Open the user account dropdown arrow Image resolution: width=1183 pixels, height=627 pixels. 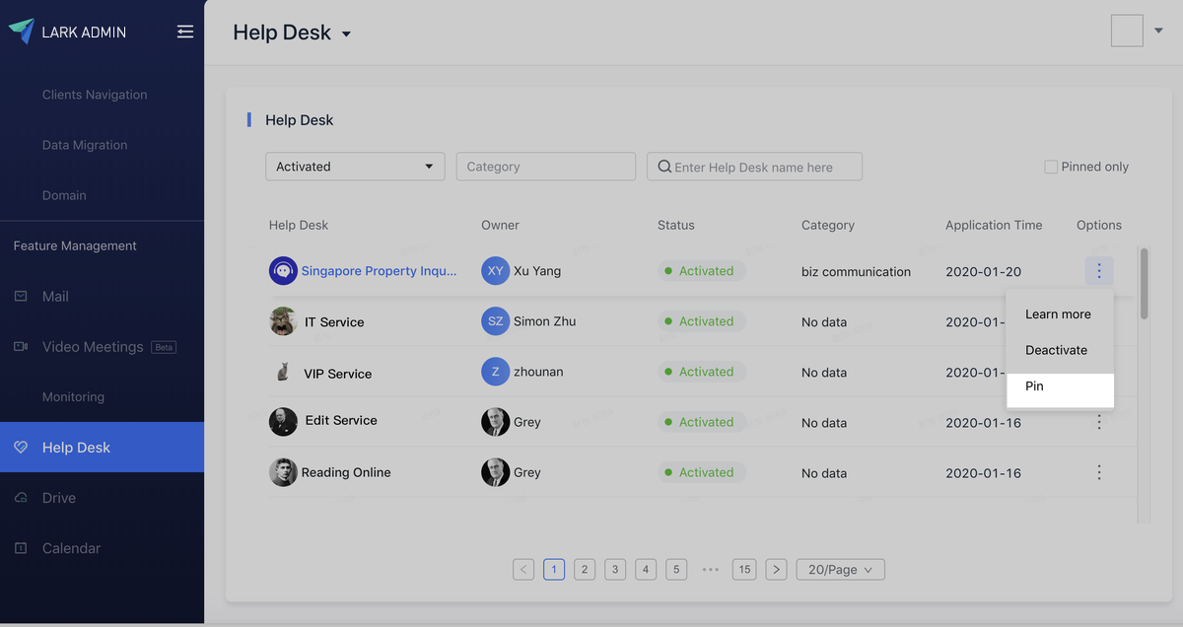[x=1158, y=31]
